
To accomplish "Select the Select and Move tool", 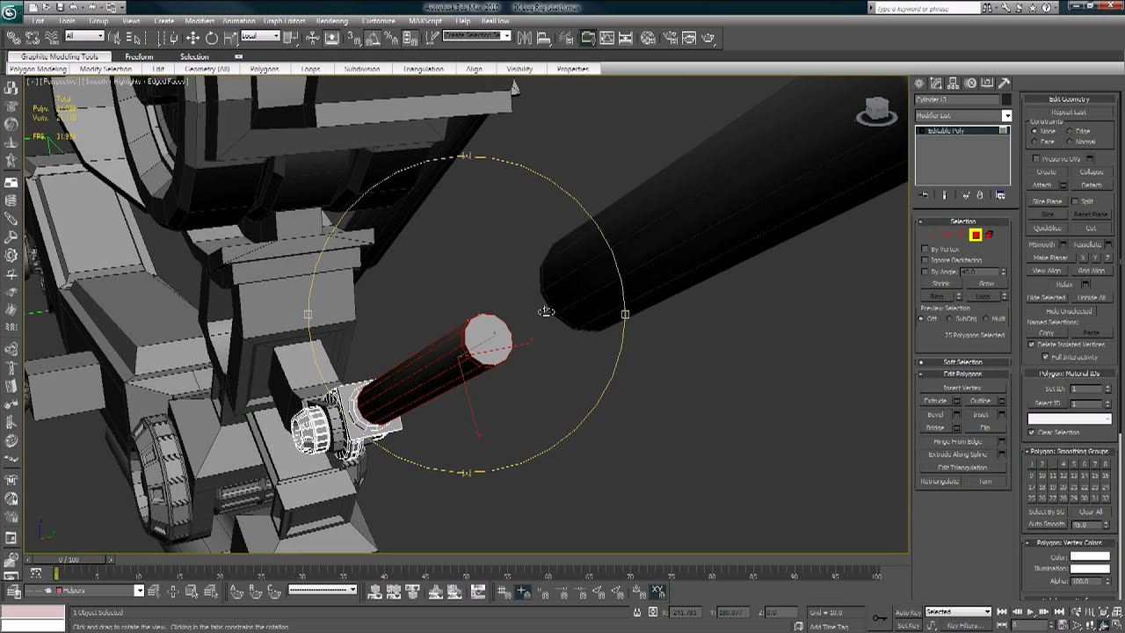I will coord(192,38).
